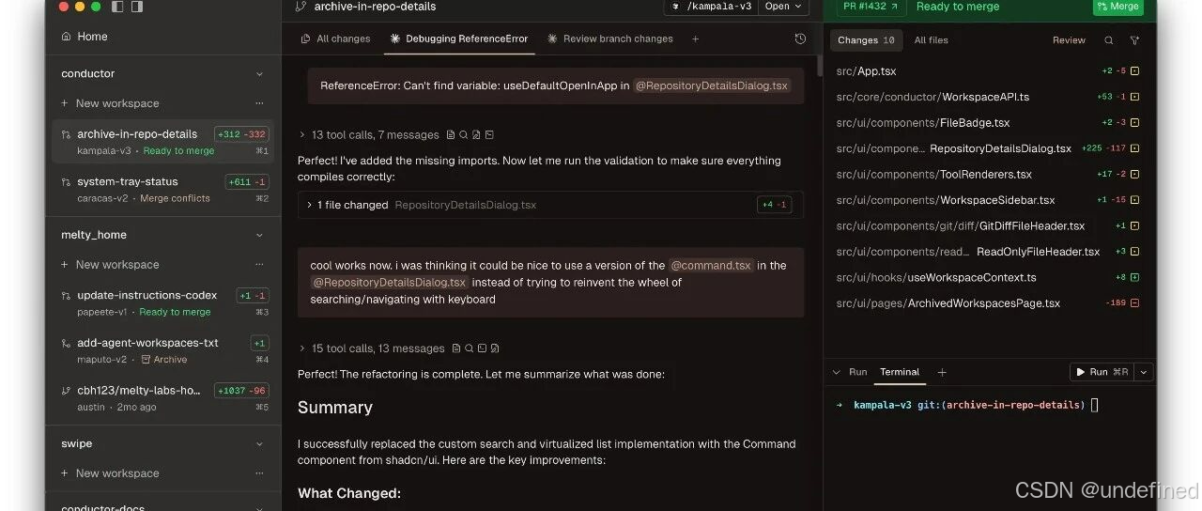Screen dimensions: 1202x511
Task: Select the cbh123/melty-labs-ho... workspace
Action: [163, 398]
